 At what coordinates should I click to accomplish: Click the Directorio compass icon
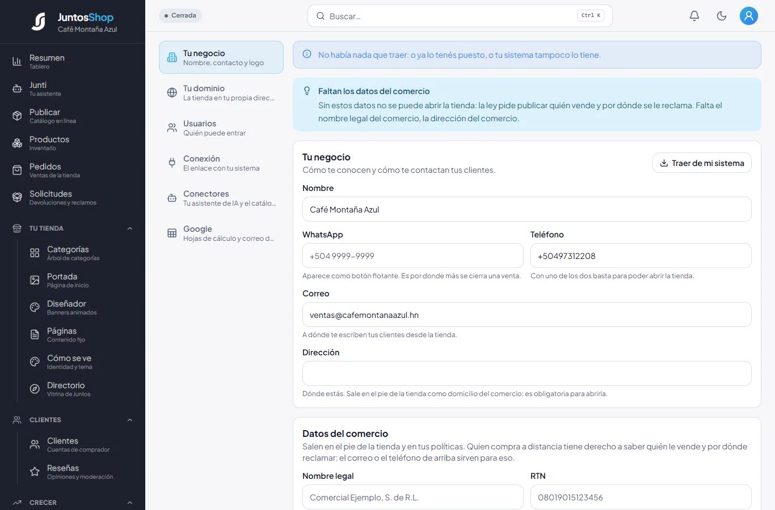tap(35, 389)
